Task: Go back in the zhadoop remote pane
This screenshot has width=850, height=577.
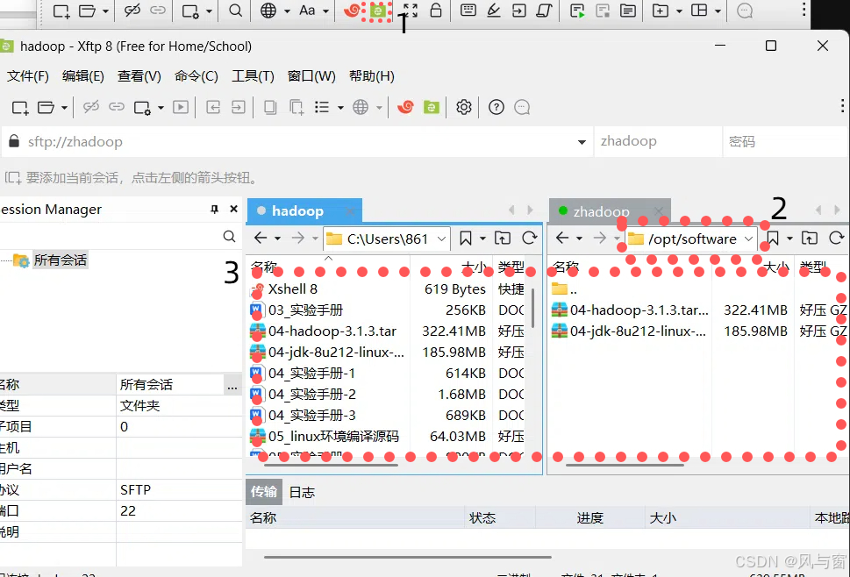Action: click(x=562, y=239)
